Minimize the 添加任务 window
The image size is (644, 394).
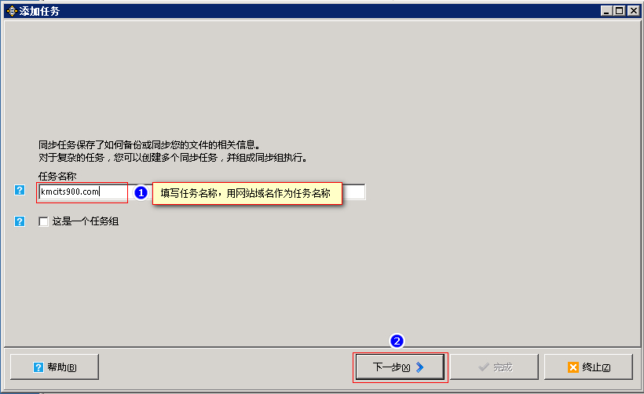click(x=606, y=11)
